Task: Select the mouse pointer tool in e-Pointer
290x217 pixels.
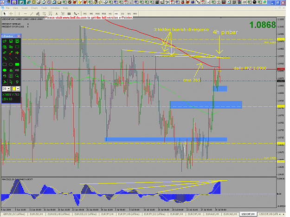Action: click(x=11, y=82)
